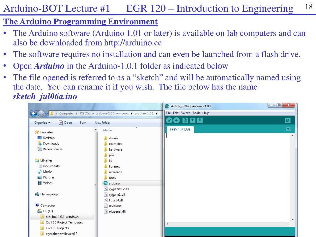Open the Sketch menu in Arduino

coord(185,113)
